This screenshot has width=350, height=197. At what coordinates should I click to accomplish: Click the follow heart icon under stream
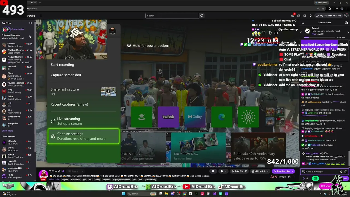pyautogui.click(x=213, y=171)
